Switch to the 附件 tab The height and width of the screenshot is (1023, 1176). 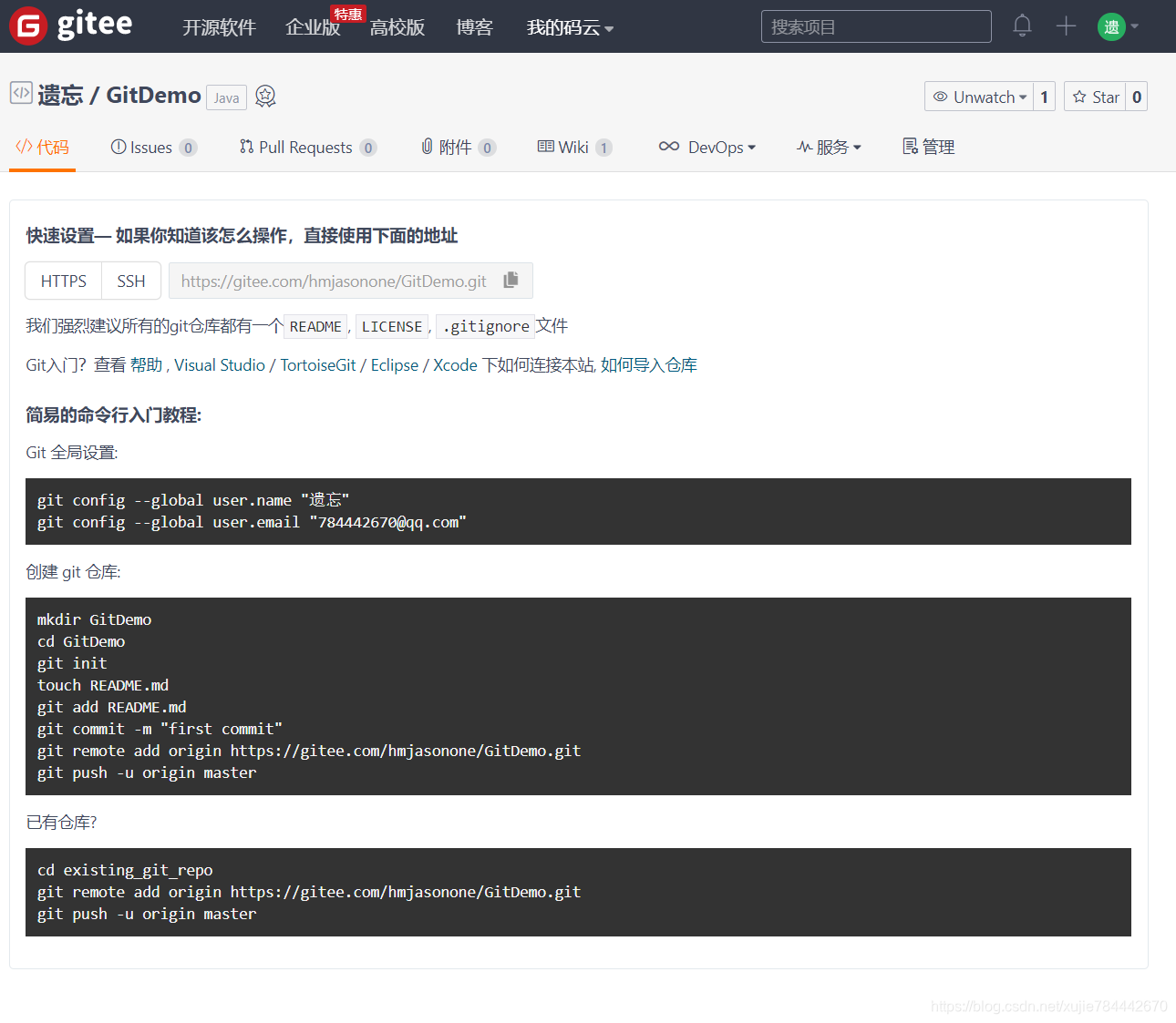tap(458, 147)
